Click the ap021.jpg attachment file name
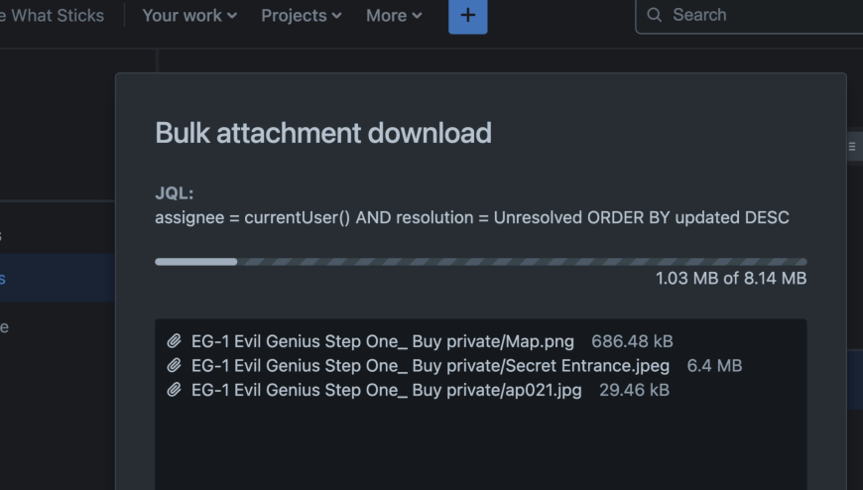This screenshot has height=490, width=863. click(386, 390)
